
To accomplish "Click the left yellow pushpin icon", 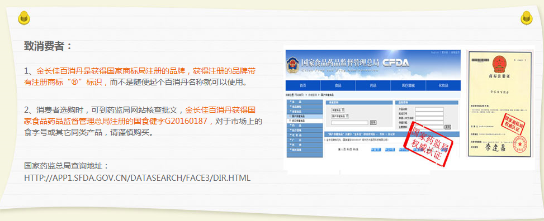I will (24, 18).
